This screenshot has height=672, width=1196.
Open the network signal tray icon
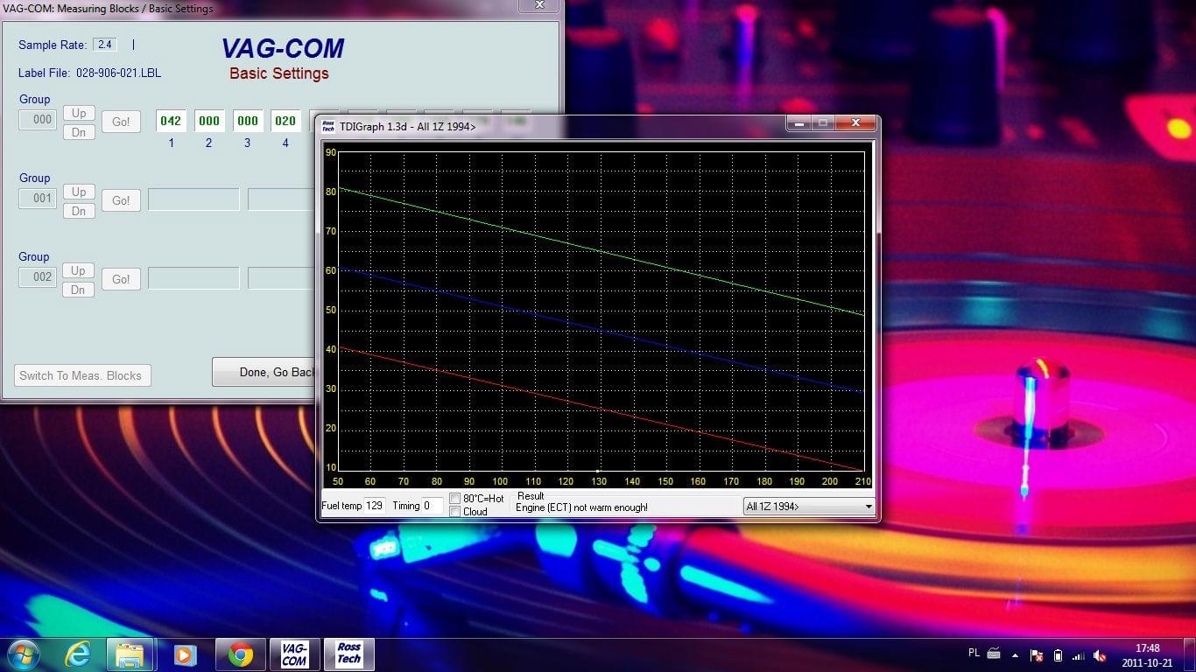click(x=1079, y=655)
